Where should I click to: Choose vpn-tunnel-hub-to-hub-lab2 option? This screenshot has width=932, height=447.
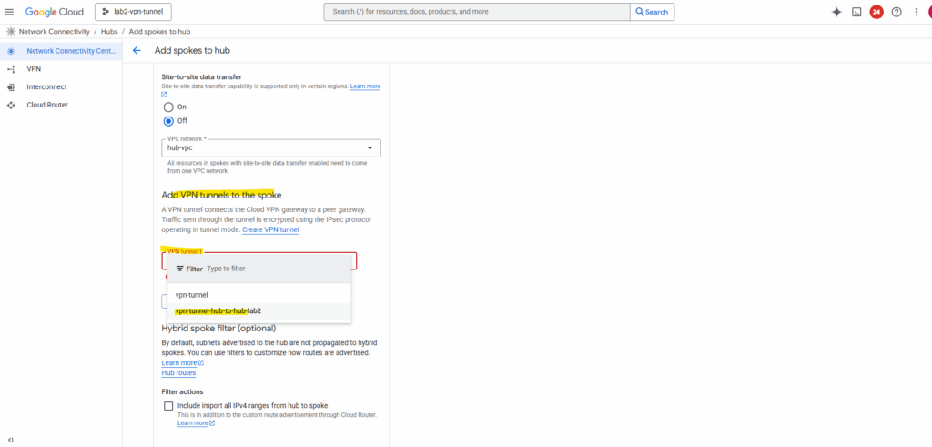coord(259,310)
